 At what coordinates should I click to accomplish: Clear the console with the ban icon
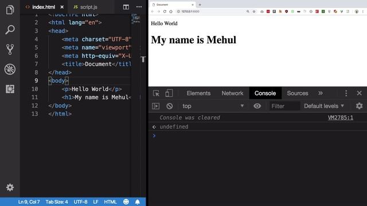coord(170,106)
